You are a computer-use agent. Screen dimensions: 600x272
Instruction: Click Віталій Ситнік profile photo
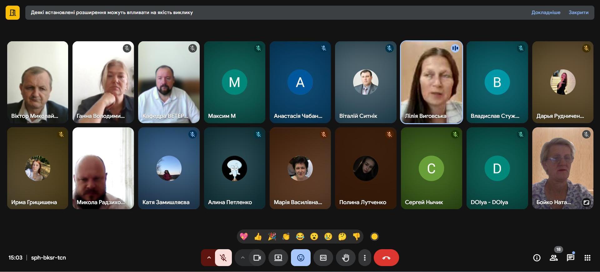366,82
